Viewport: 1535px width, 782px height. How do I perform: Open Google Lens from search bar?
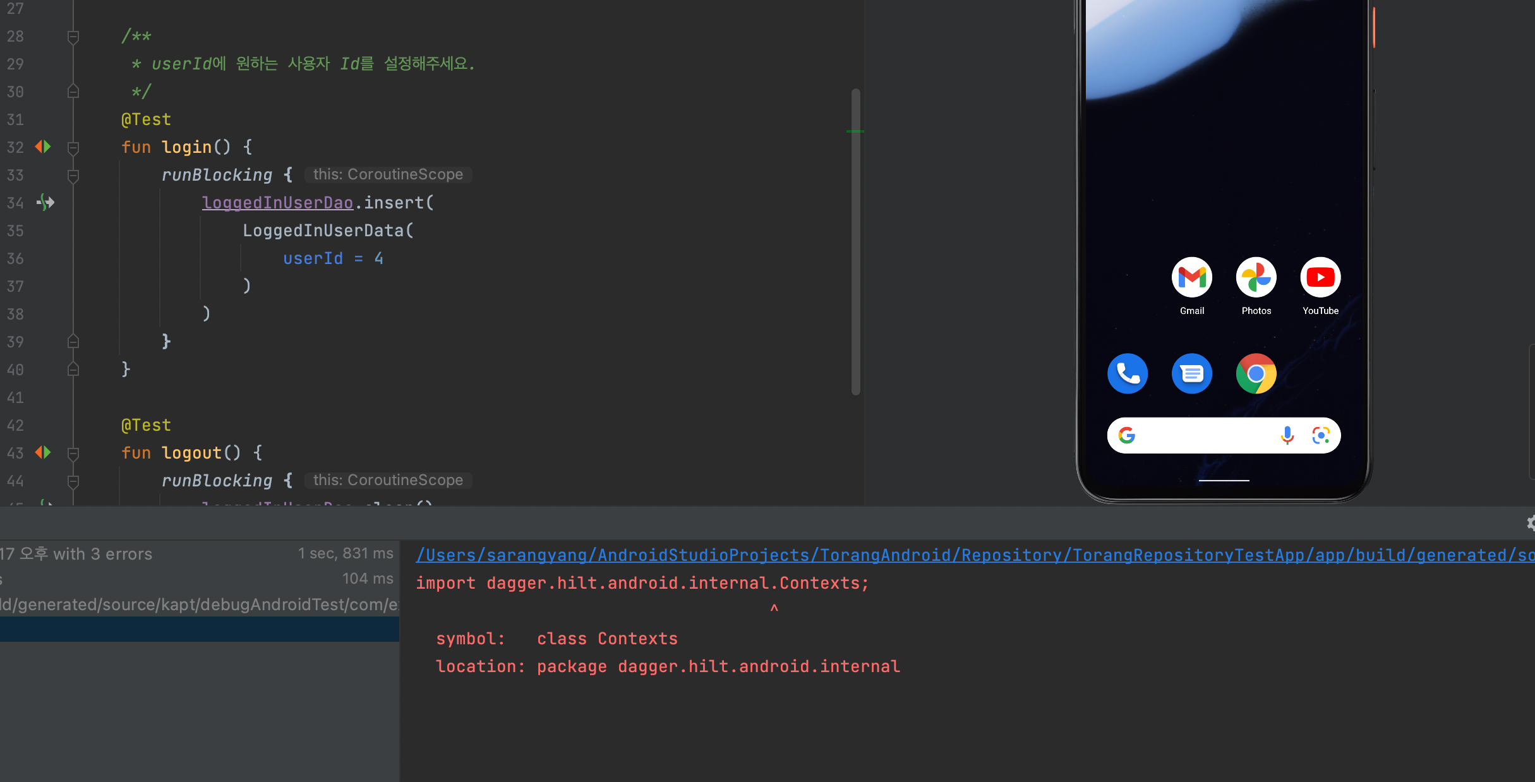(x=1321, y=435)
